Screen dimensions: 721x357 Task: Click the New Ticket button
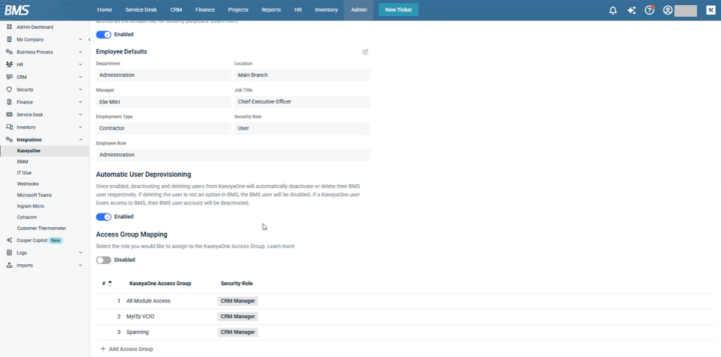[x=398, y=10]
